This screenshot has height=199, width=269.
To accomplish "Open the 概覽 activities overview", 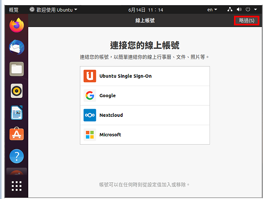I will pos(14,10).
